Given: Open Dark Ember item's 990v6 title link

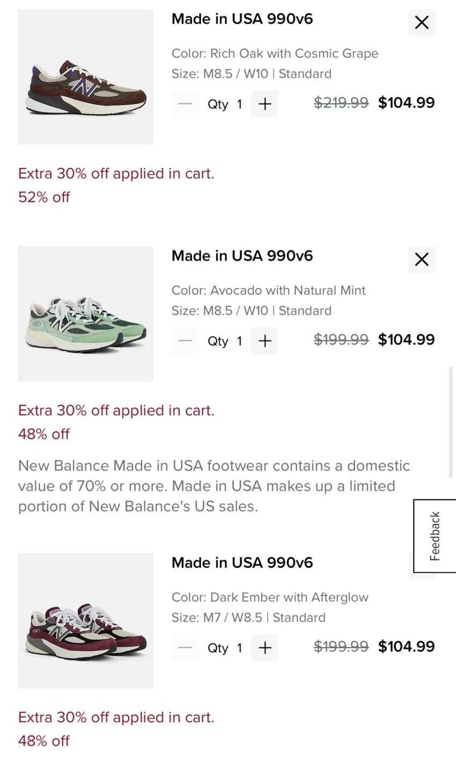Looking at the screenshot, I should point(242,562).
